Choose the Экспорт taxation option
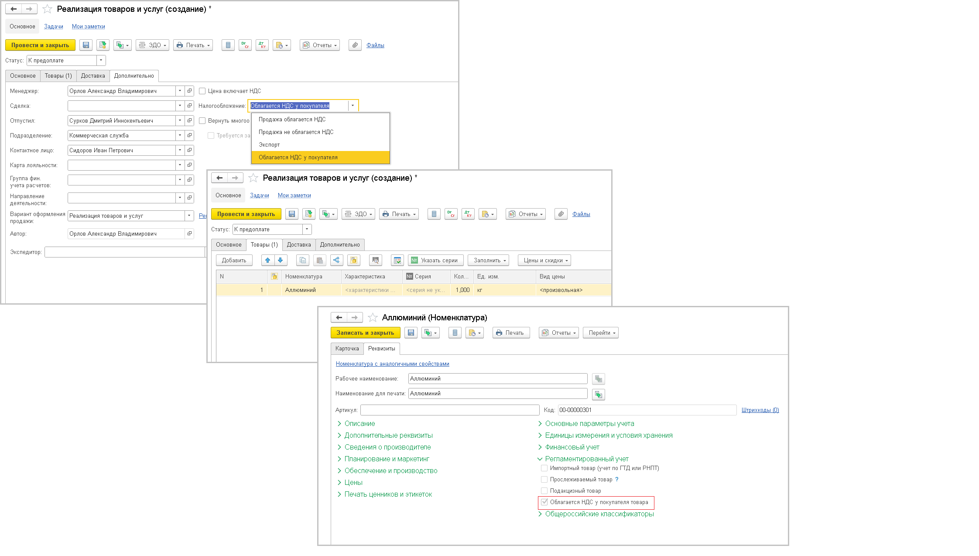 (321, 145)
